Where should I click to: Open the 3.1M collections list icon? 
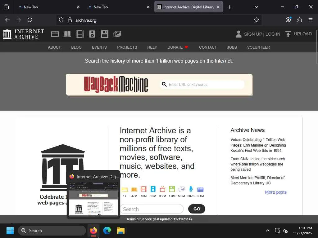click(200, 190)
